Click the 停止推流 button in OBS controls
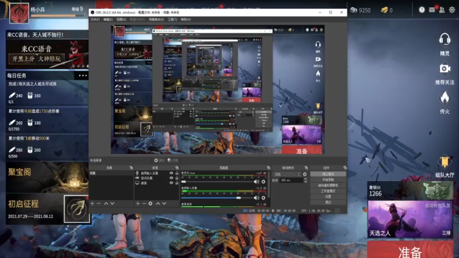The height and width of the screenshot is (258, 459). (x=328, y=174)
